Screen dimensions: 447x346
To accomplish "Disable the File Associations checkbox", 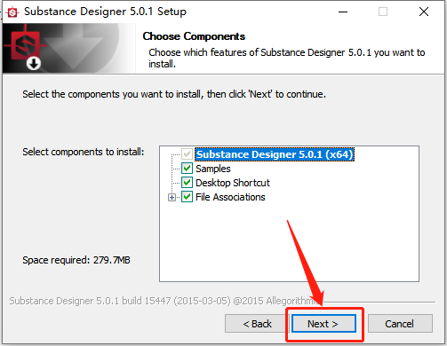I will click(x=187, y=197).
